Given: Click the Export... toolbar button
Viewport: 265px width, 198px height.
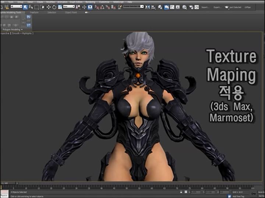Looking at the screenshot, I should 218,7.
